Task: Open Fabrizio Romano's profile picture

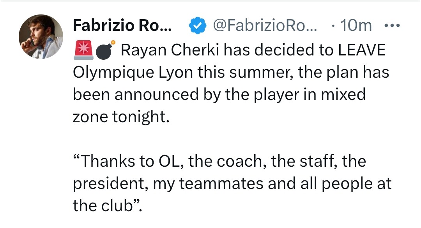Action: click(x=41, y=37)
